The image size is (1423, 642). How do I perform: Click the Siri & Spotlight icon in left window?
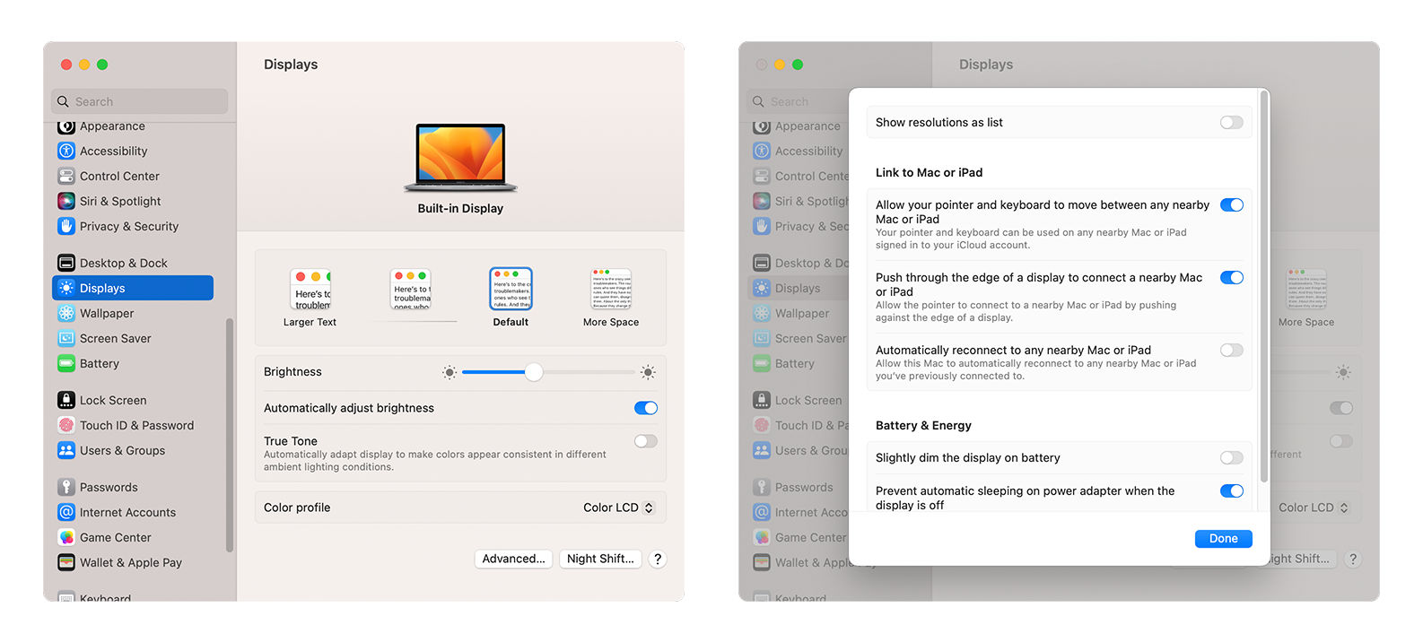[x=66, y=201]
